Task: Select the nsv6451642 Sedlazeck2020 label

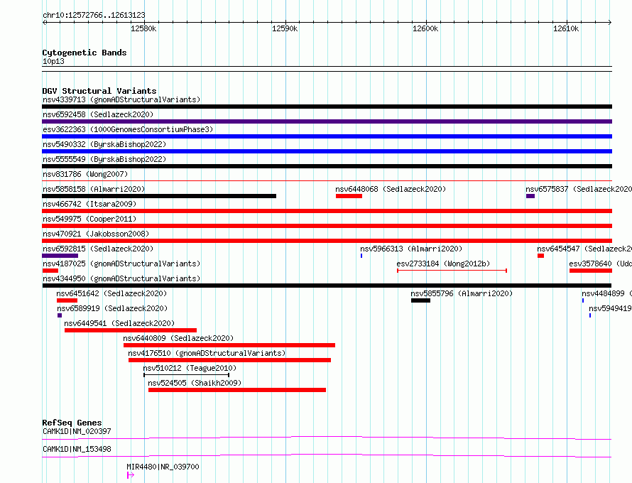Action: pos(111,293)
